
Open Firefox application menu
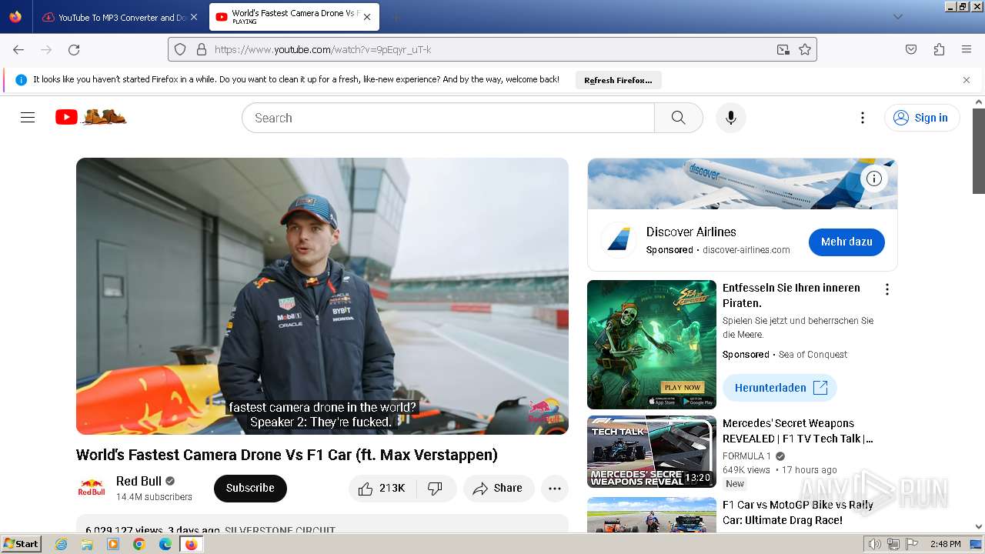pos(967,49)
